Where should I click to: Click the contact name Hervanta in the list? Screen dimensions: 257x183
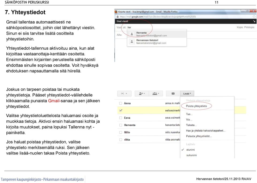coord(130,125)
